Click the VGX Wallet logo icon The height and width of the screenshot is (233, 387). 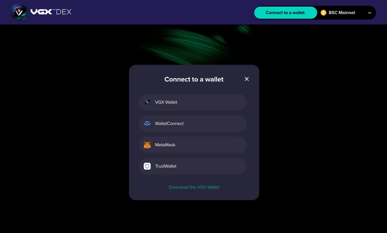click(147, 102)
